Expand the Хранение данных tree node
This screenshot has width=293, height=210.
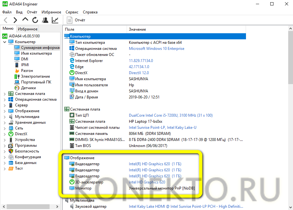point(5,123)
